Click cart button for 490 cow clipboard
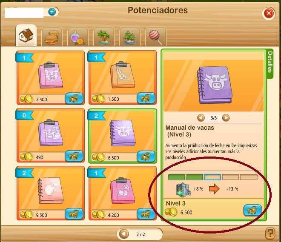This screenshot has width=281, height=242. [74, 156]
